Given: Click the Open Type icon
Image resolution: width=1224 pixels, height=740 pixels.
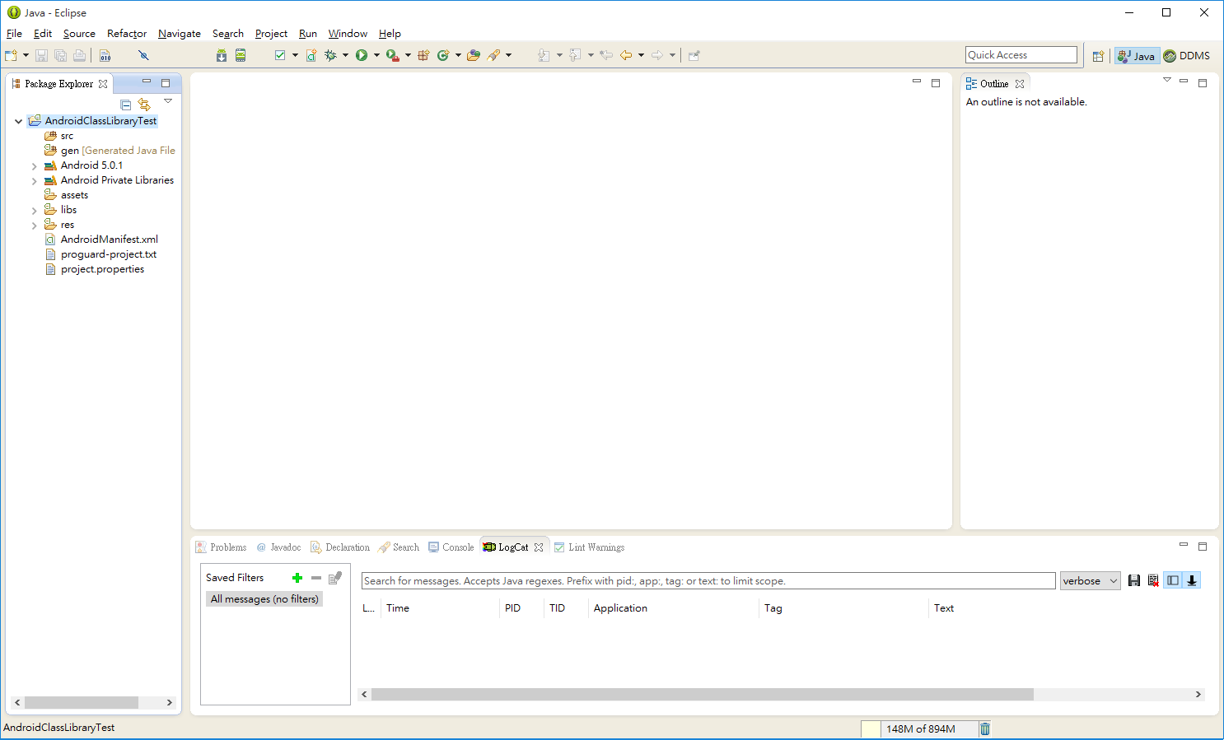Looking at the screenshot, I should pyautogui.click(x=474, y=55).
